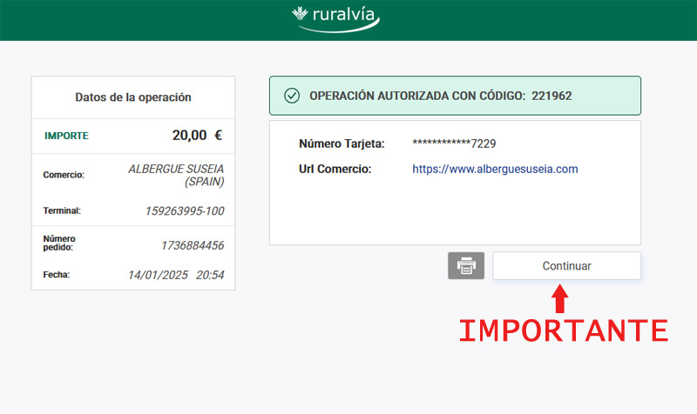
Task: Select the amount 20,00 €
Action: (x=197, y=136)
